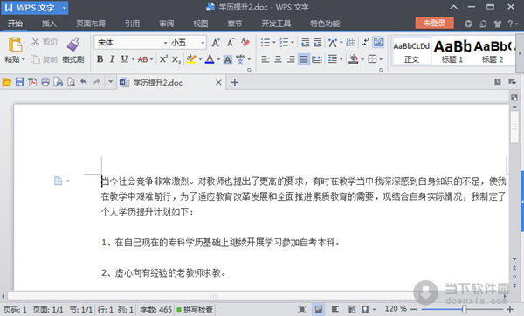Redo the last action
This screenshot has height=316, width=524.
97,81
